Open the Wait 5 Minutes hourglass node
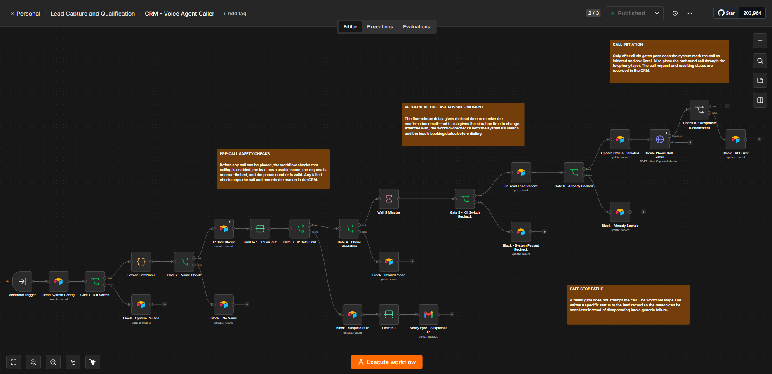 point(388,199)
